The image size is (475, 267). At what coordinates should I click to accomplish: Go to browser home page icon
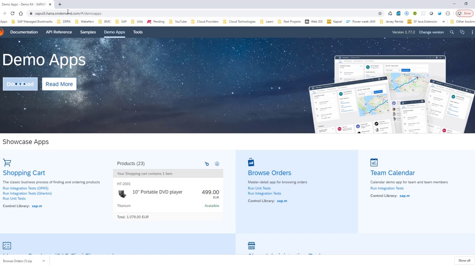[x=21, y=13]
